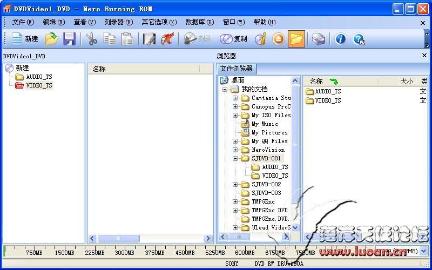Select VIDEO_TS in browser file list
Viewport: 432px width, 270px height.
(328, 100)
